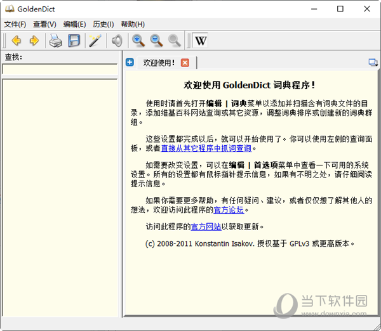Reset zoom with the plain magnifier icon
This screenshot has height=331, width=381.
175,41
